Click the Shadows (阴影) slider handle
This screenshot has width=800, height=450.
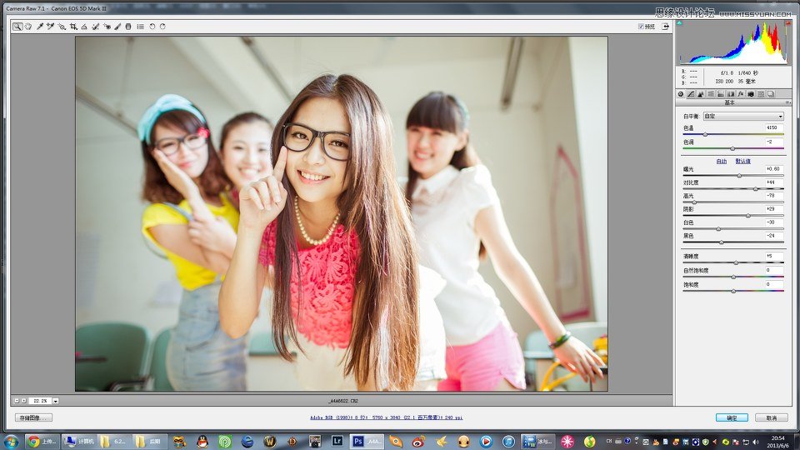coord(748,216)
